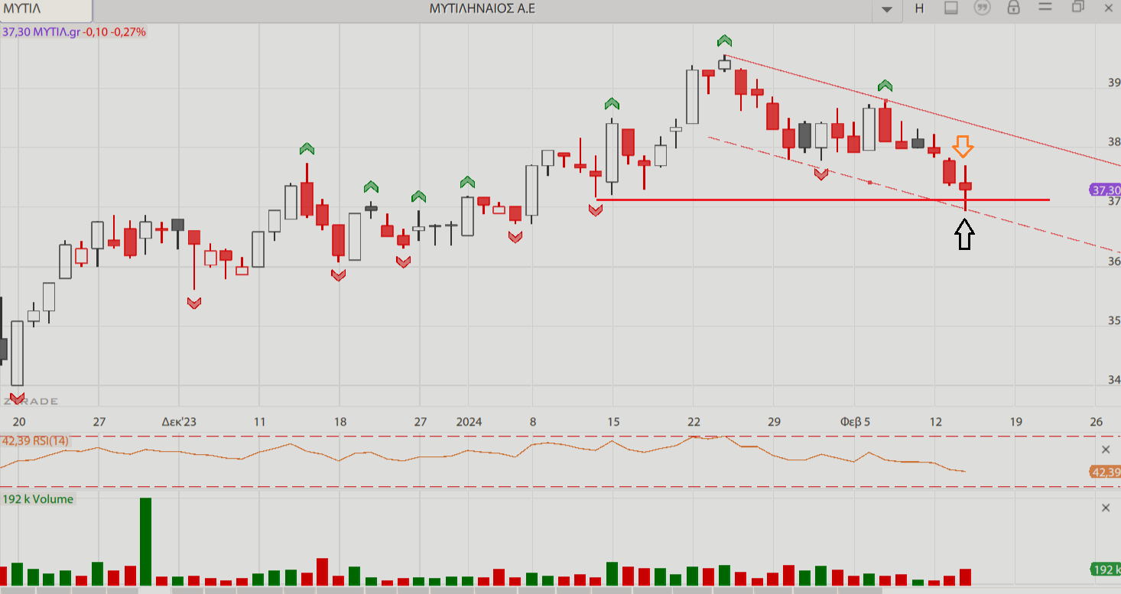The height and width of the screenshot is (594, 1121).
Task: Toggle the bottom panel layout icon
Action: 951,8
